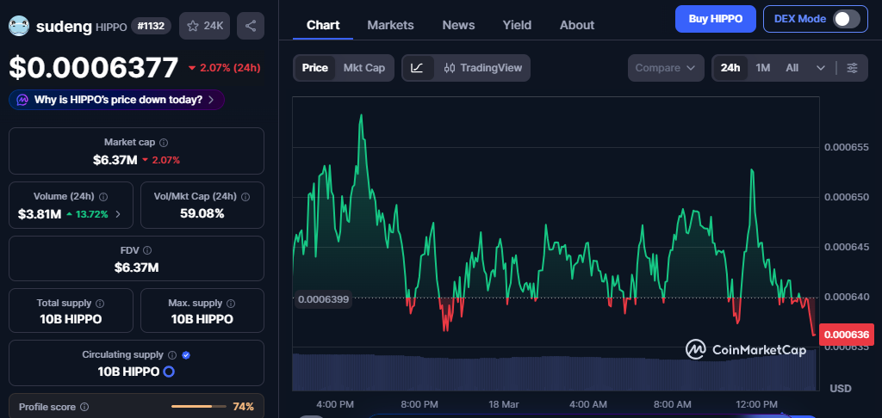Open the News tab

point(458,25)
